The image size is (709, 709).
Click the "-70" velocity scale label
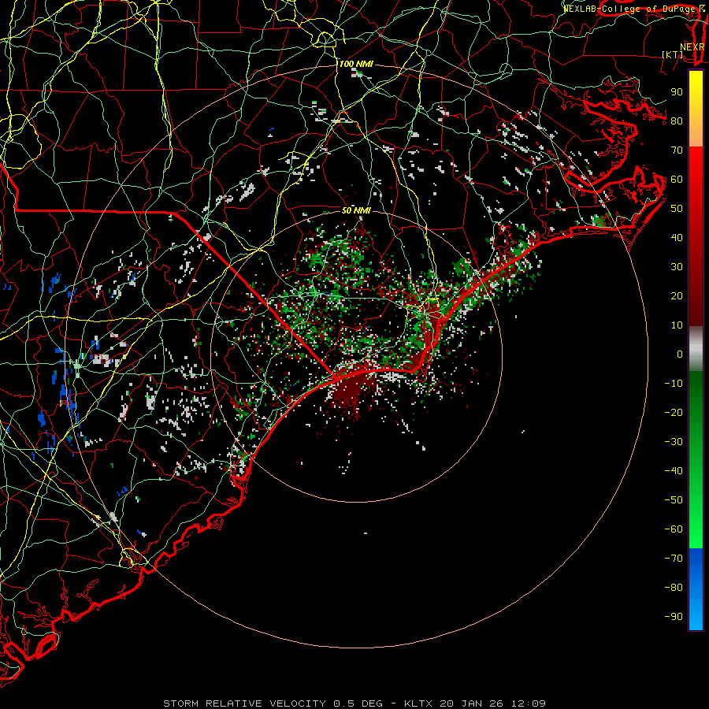click(674, 559)
